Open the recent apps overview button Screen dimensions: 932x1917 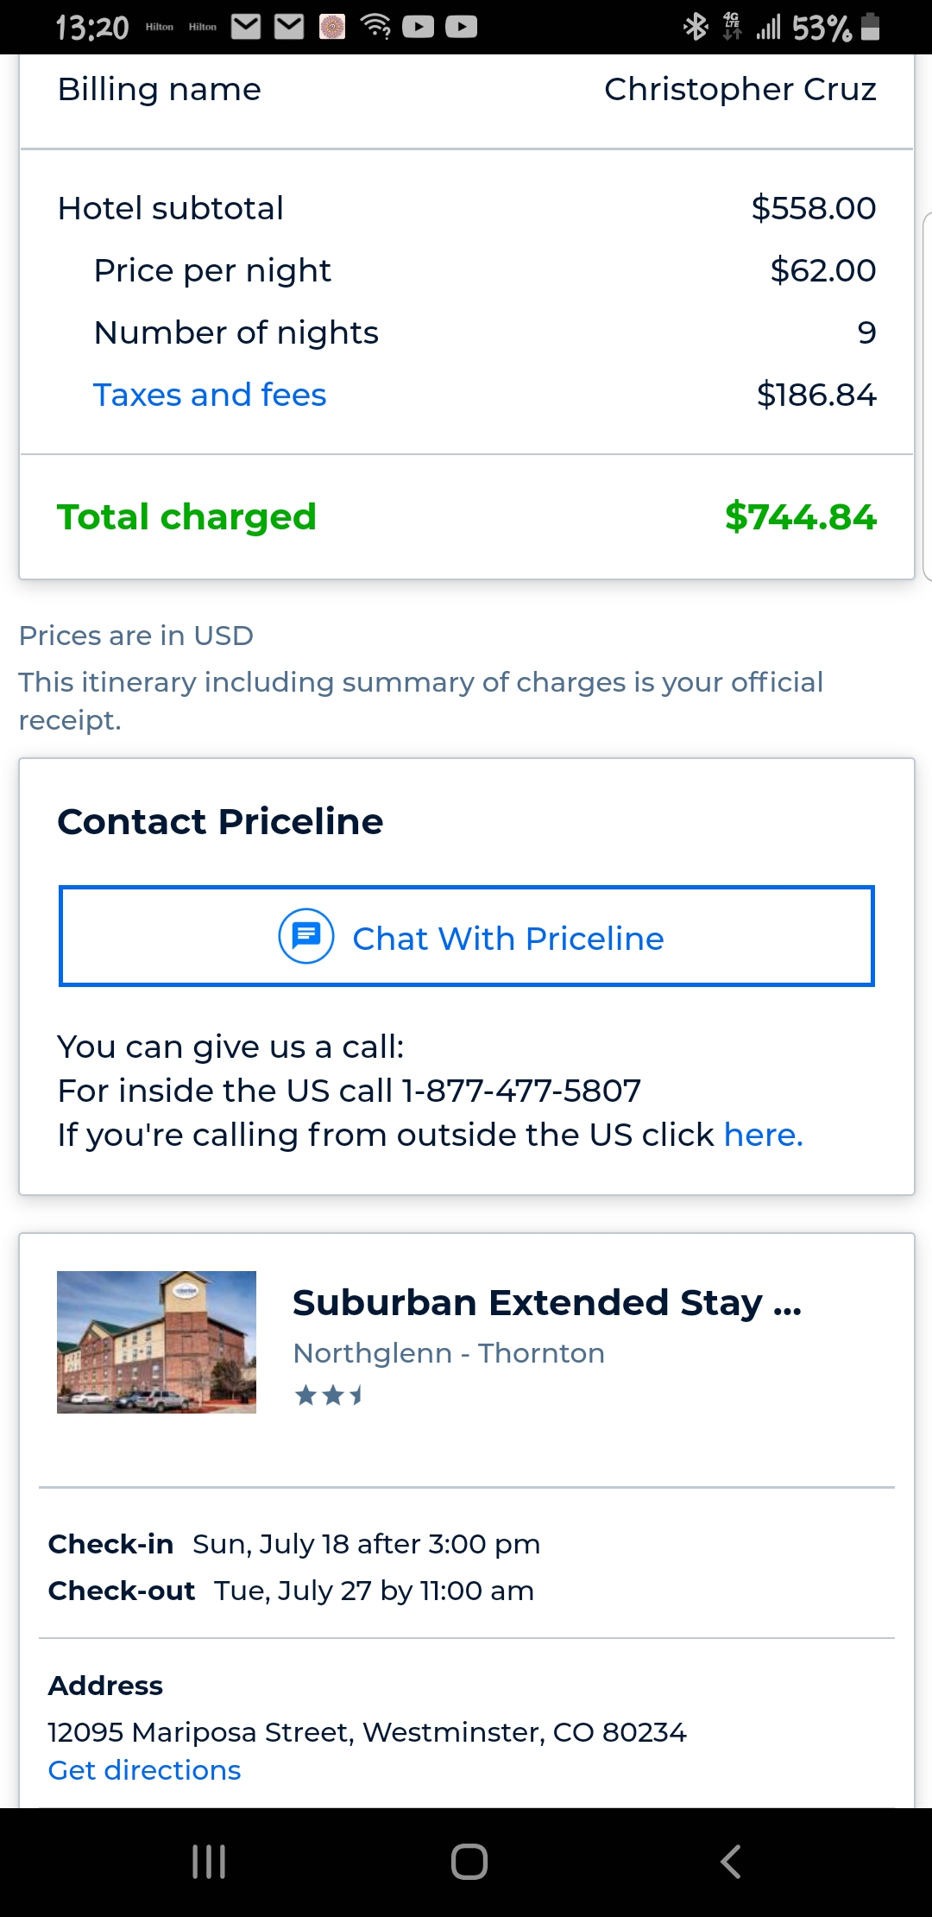pyautogui.click(x=209, y=1862)
